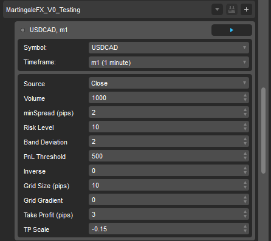
Task: Decrease Risk Level using the down arrow
Action: tap(245, 129)
